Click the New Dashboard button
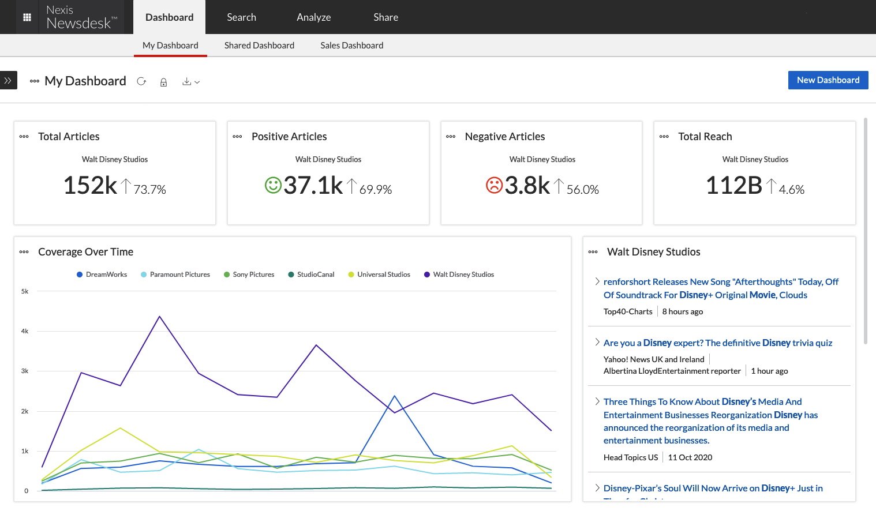Viewport: 876px width, 511px height. coord(828,80)
